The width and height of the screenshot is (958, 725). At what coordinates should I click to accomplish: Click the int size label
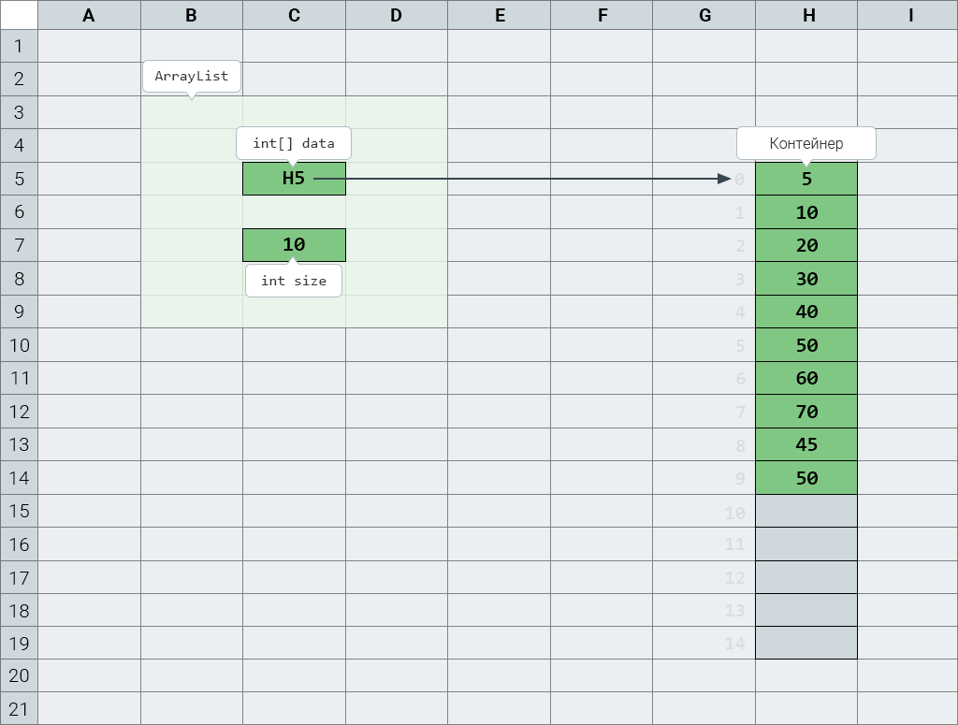click(294, 281)
